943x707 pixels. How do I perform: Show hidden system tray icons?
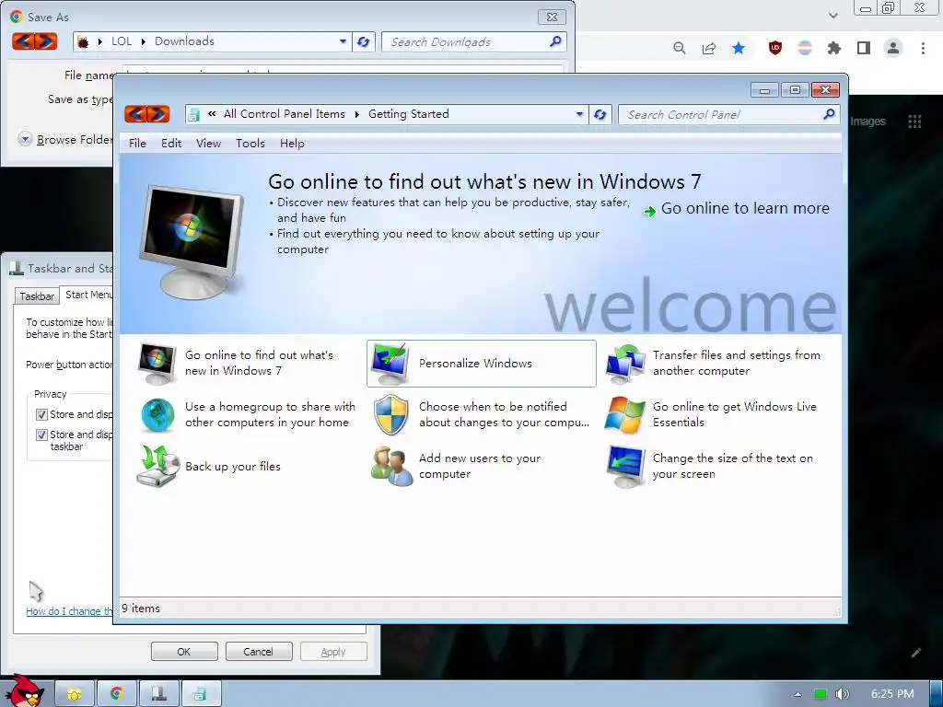(x=797, y=694)
